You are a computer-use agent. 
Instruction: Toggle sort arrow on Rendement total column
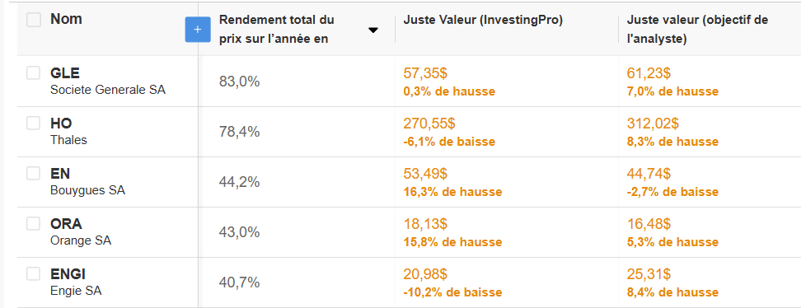click(x=373, y=30)
